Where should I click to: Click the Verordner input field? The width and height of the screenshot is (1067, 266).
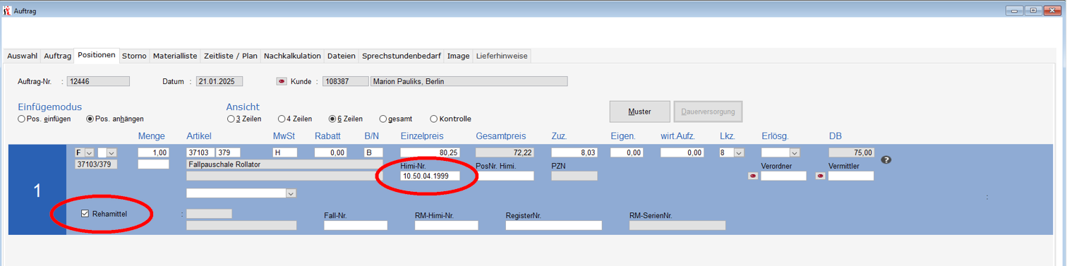(x=783, y=176)
